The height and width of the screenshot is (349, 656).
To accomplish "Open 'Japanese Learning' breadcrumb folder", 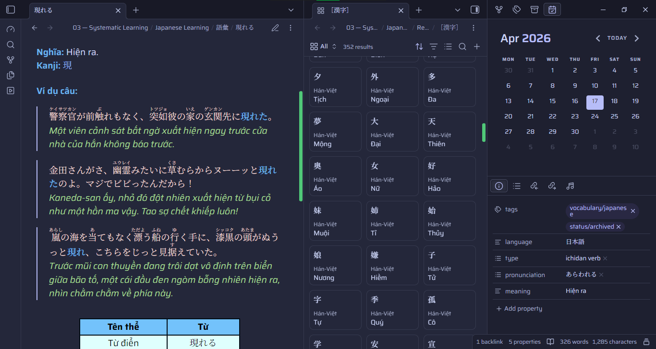I will pos(182,28).
